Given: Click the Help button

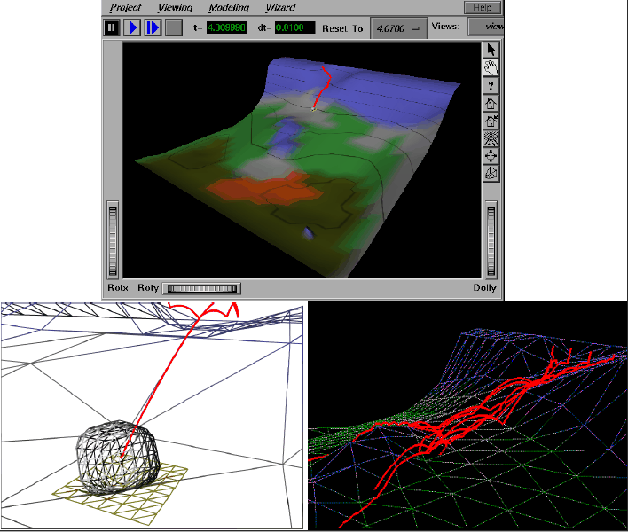Looking at the screenshot, I should coord(482,7).
